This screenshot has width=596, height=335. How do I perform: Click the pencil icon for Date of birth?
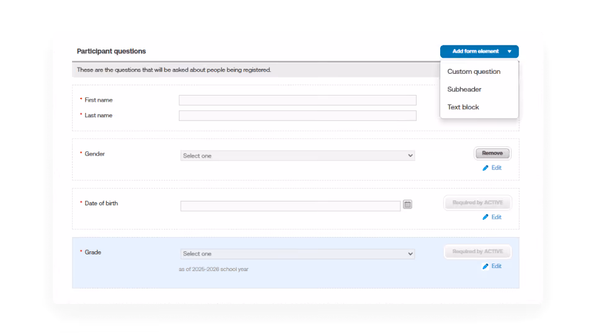pos(485,217)
